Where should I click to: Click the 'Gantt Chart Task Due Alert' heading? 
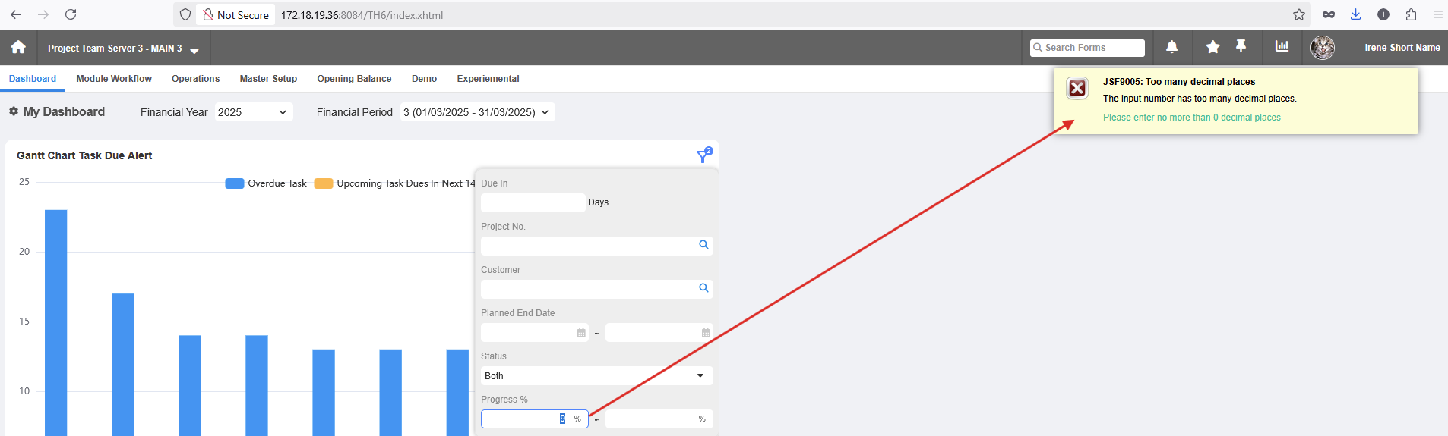[x=84, y=155]
